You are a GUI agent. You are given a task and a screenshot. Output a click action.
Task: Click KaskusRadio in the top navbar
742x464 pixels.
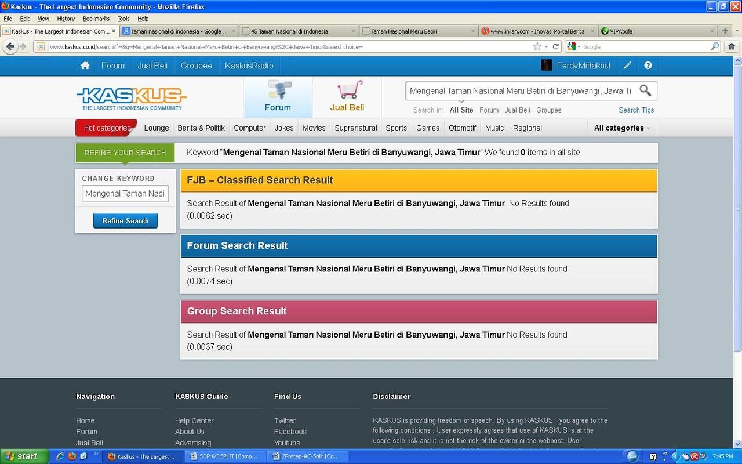[249, 66]
